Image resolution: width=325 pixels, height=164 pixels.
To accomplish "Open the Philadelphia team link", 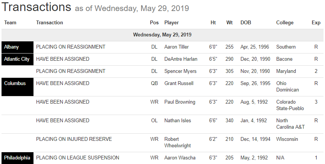I will (x=17, y=158).
